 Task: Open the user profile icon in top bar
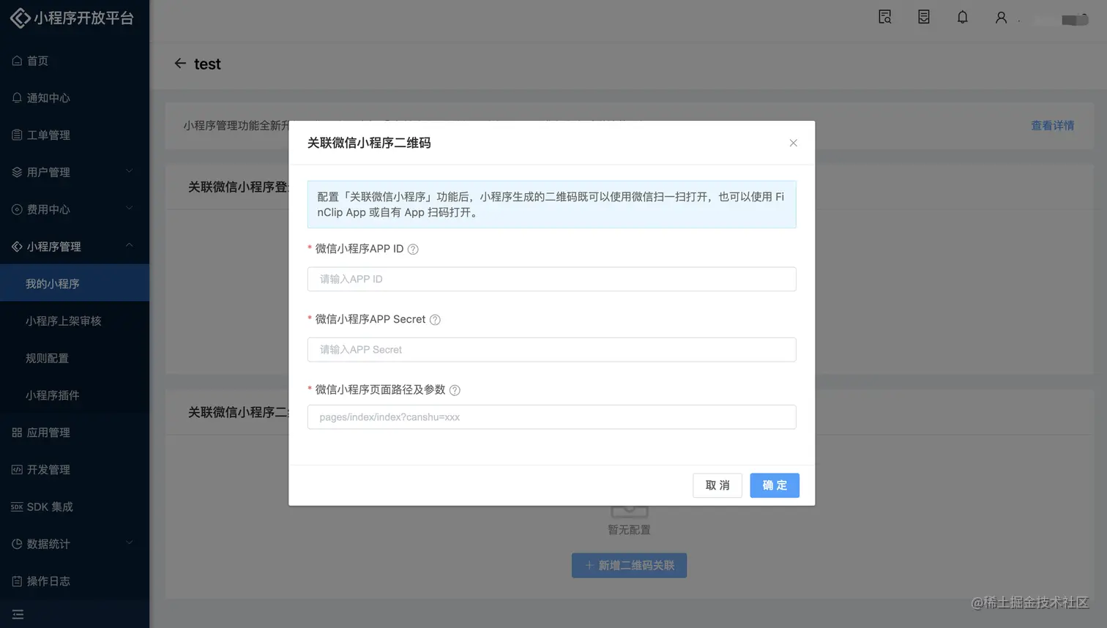point(1001,17)
